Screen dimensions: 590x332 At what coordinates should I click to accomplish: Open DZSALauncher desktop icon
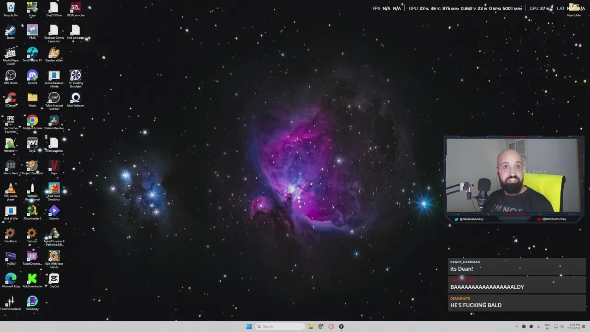76,9
